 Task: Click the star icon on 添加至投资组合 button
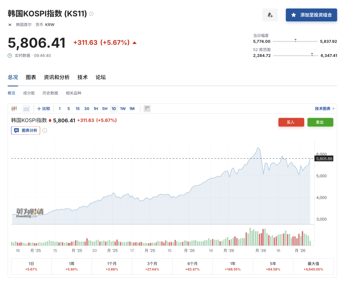pos(294,15)
